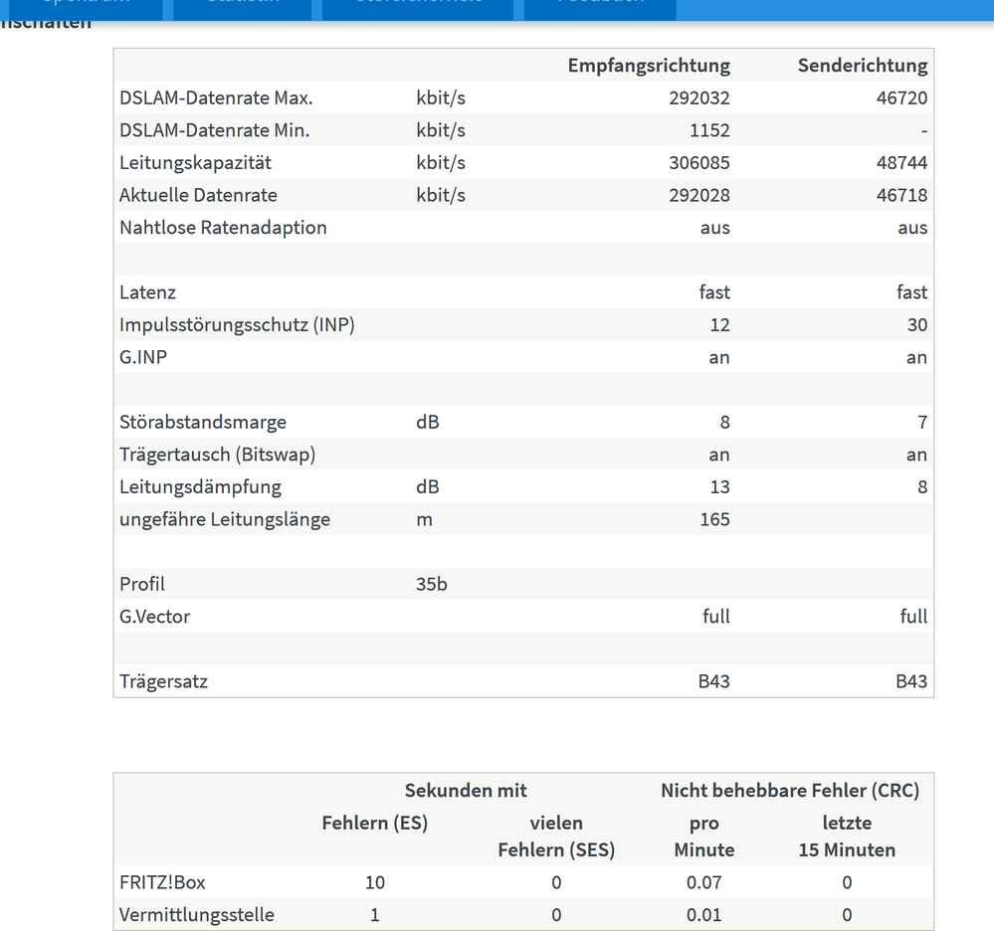Viewport: 994px width, 931px height.
Task: Click the G.INP row value an
Action: click(x=719, y=357)
